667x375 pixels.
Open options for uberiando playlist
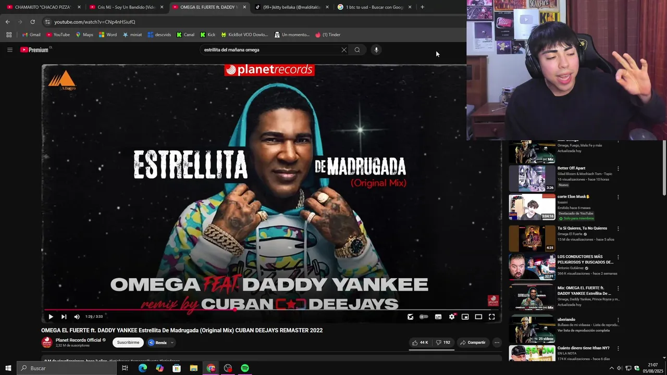[x=618, y=320]
